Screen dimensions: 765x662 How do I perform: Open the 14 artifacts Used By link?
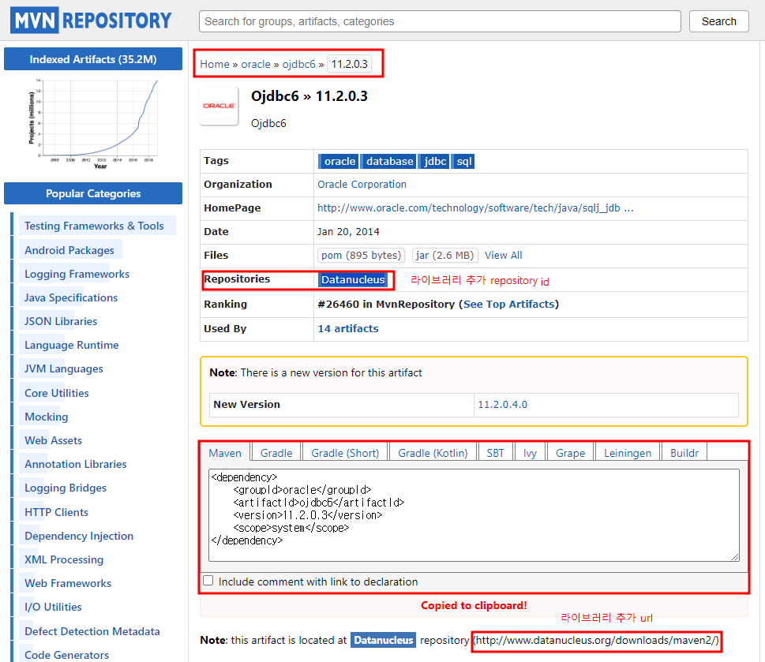coord(348,328)
